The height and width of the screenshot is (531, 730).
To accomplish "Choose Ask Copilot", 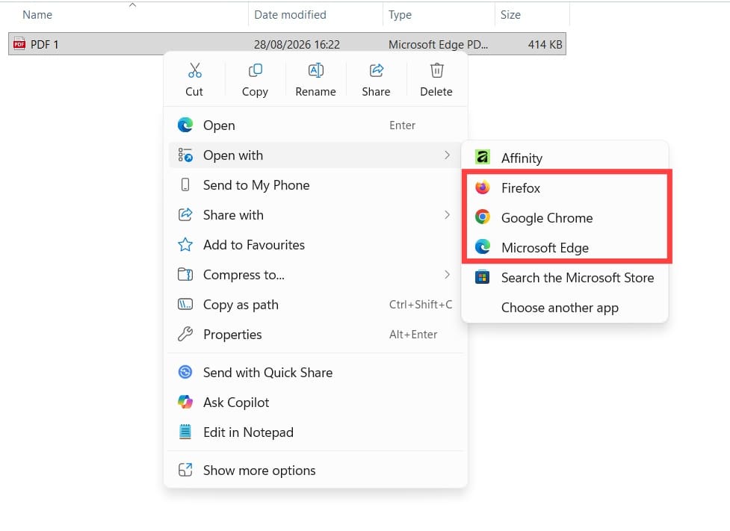I will (x=315, y=402).
